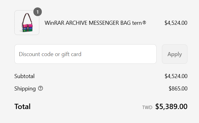Click the registered trademark symbol after tern

[144, 23]
